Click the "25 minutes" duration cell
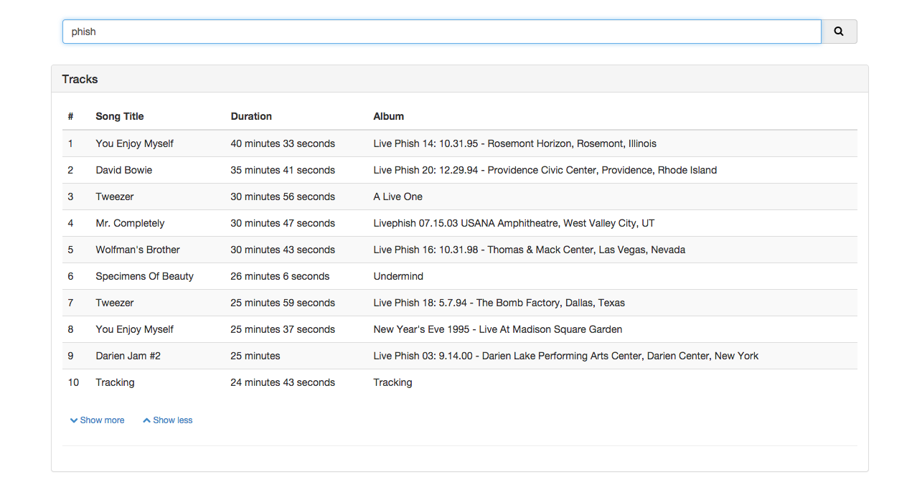 [x=255, y=356]
